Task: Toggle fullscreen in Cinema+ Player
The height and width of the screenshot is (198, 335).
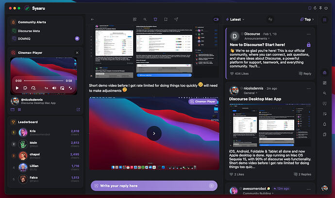Action: click(70, 88)
